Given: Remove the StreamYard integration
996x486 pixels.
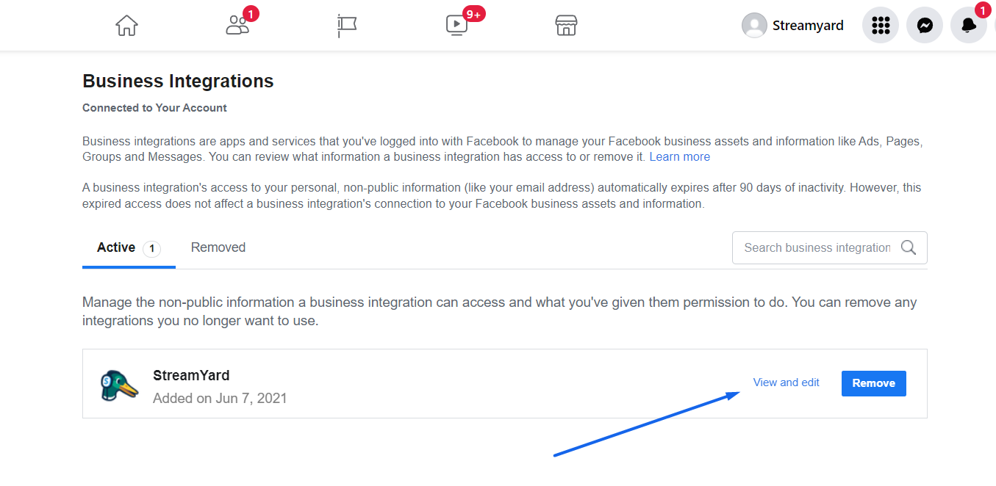Looking at the screenshot, I should coord(874,383).
